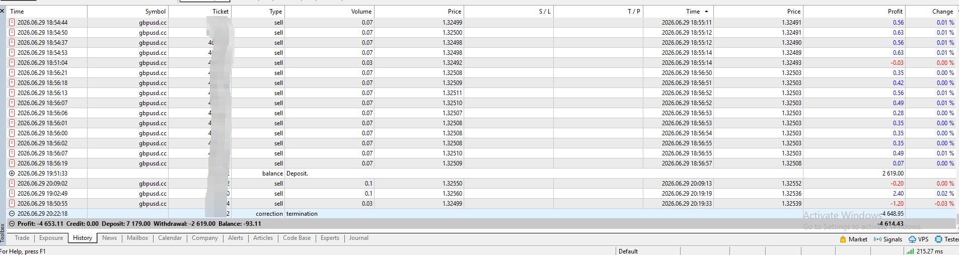Open the News tab
Screen dimensions: 959x255
pyautogui.click(x=109, y=238)
